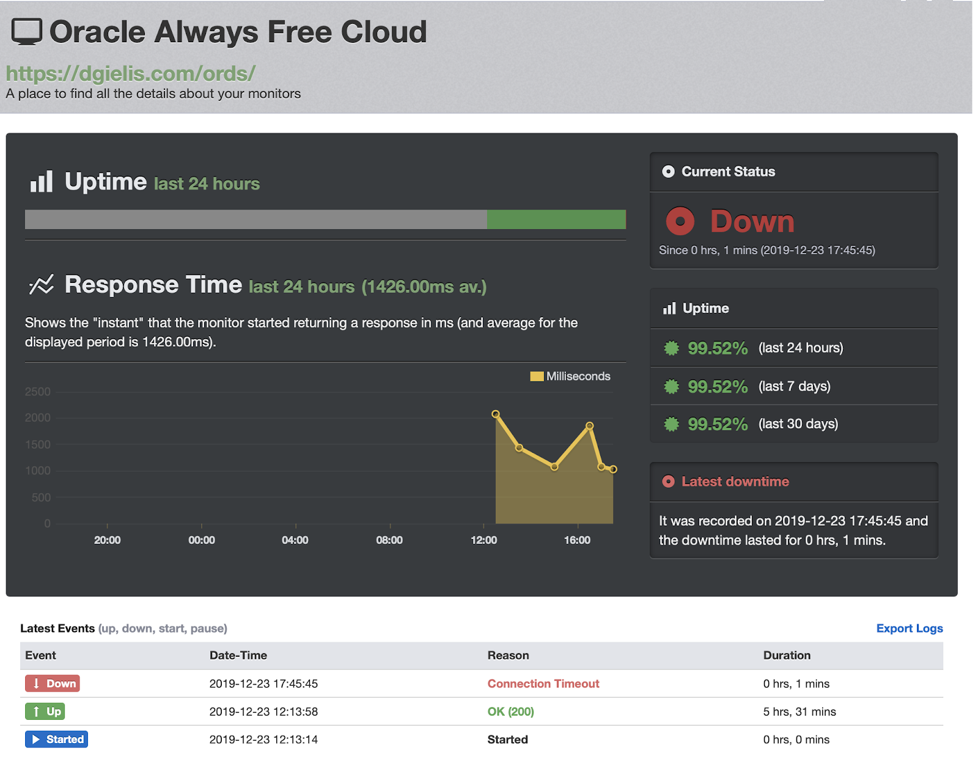Image resolution: width=978 pixels, height=770 pixels.
Task: Click the gray segment of the uptime bar
Action: [x=256, y=219]
